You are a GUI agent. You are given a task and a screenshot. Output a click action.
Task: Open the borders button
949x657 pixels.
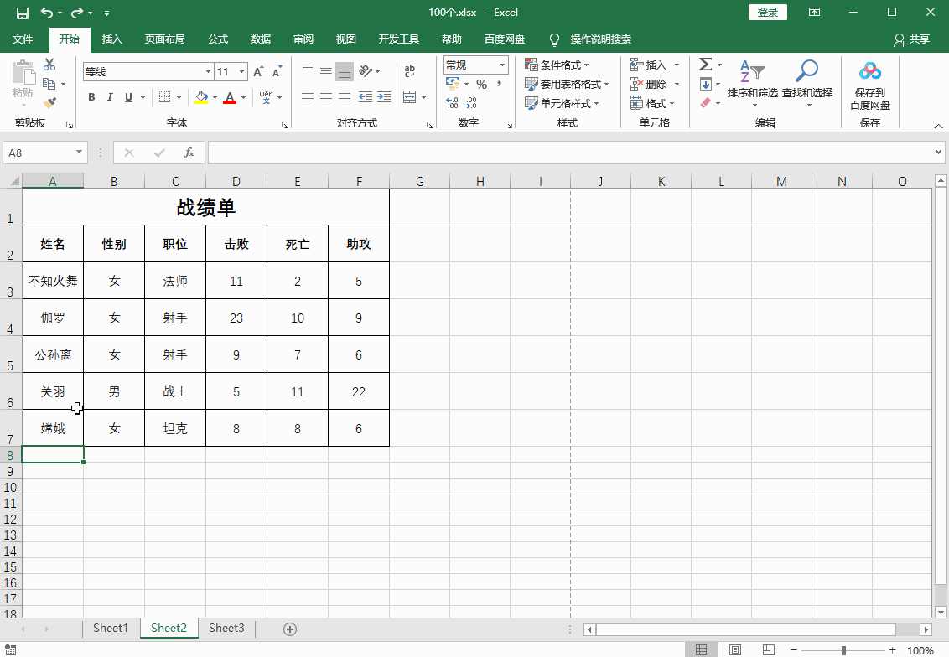tap(164, 97)
